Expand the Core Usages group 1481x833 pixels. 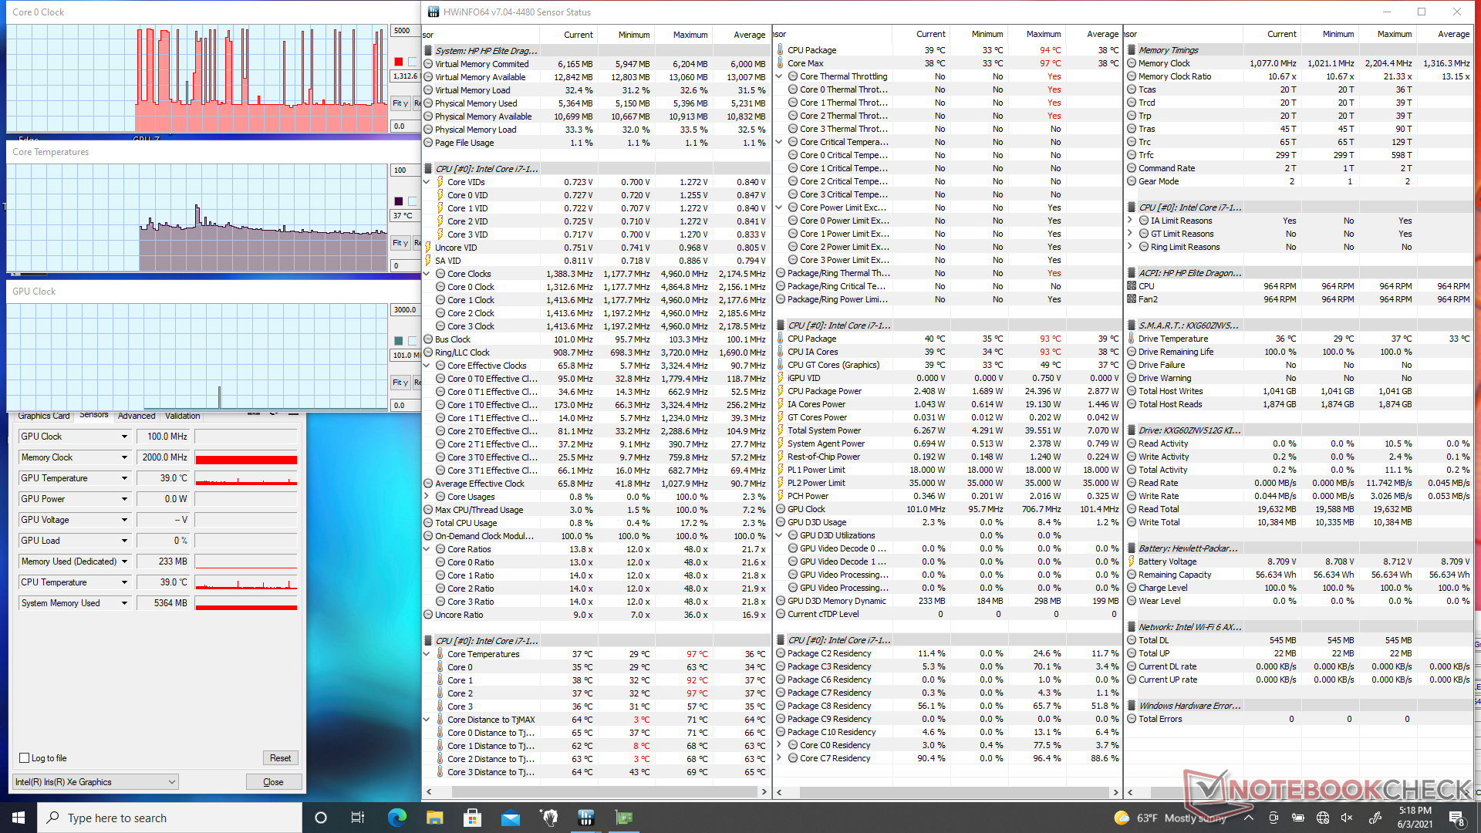click(427, 497)
